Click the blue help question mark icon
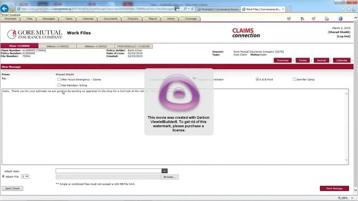The width and height of the screenshot is (358, 201). click(341, 18)
